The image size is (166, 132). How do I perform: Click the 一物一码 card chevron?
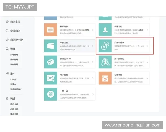tap(93, 94)
